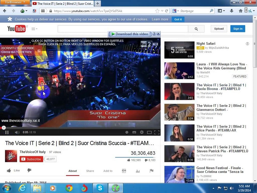
Task: Open a new tab with plus button
Action: click(97, 3)
